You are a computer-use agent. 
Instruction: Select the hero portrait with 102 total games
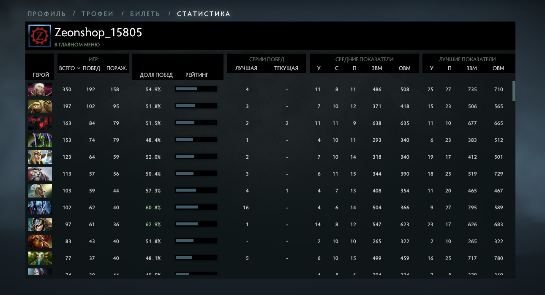point(40,208)
